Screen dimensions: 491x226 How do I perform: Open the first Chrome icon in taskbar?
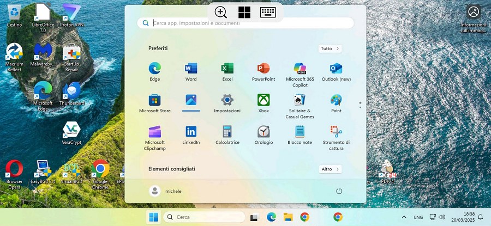tap(304, 217)
